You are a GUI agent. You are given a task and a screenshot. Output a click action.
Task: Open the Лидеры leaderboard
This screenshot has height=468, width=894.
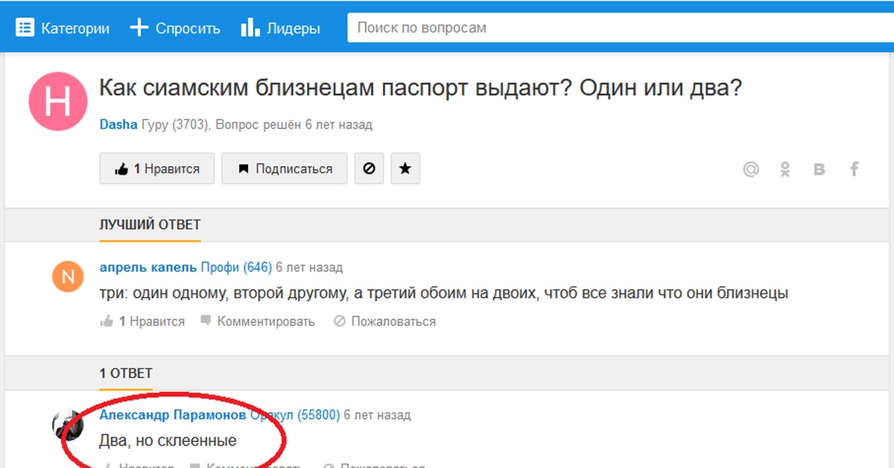(281, 28)
